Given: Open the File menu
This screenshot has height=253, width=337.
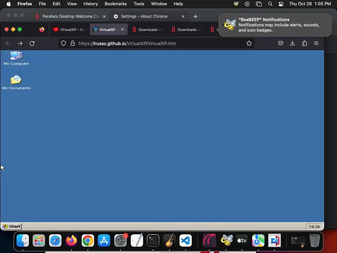Looking at the screenshot, I should tap(42, 4).
